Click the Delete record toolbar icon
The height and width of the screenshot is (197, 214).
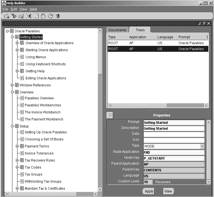(x=21, y=16)
